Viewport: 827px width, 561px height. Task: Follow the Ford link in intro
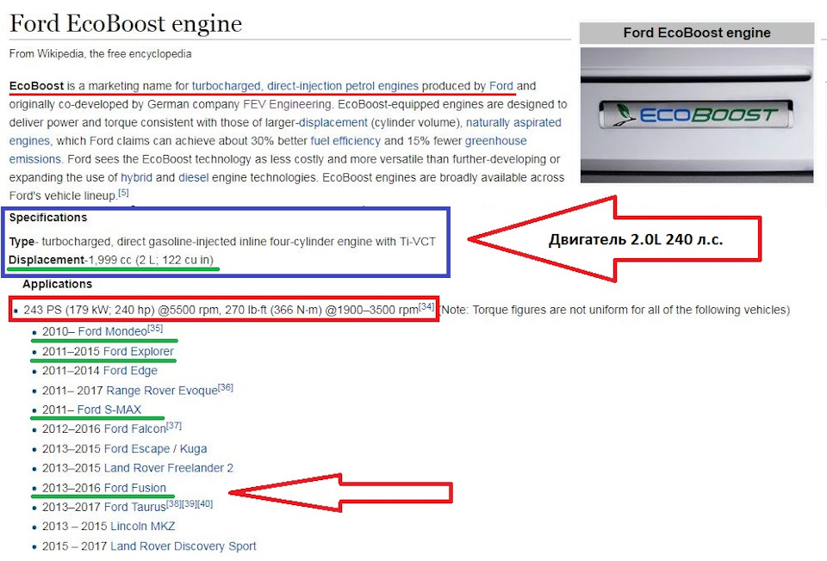click(x=501, y=86)
